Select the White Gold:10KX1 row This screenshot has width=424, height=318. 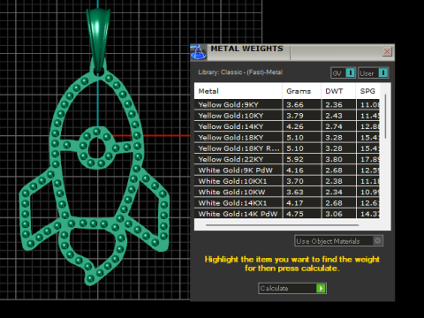click(287, 181)
